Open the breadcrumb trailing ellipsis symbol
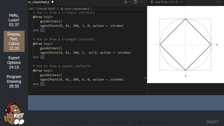Screen dimensions: 224x126 (x=94, y=9)
